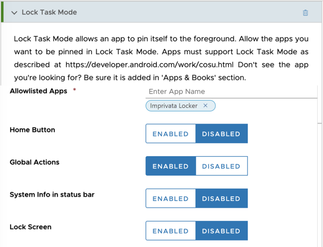This screenshot has height=247, width=323.
Task: Enable the Lock Screen setting
Action: 170,231
